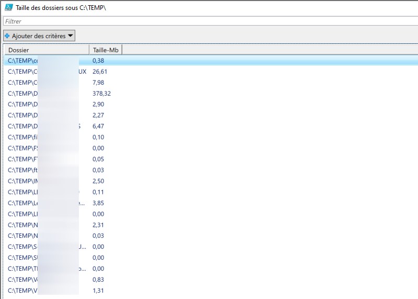Click the 2,31 size value
This screenshot has height=299, width=418.
(98, 225)
